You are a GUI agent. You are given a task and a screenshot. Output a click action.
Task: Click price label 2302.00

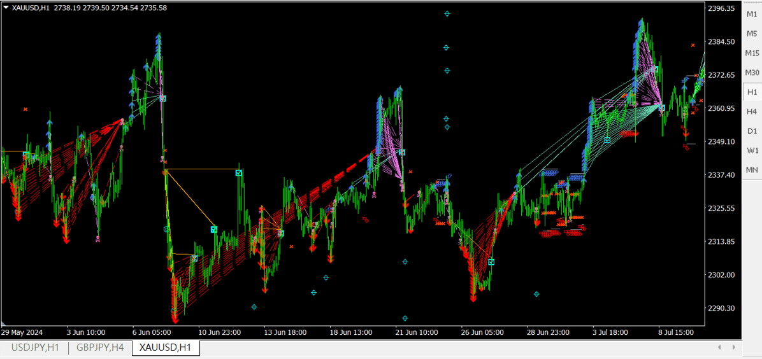tap(721, 274)
